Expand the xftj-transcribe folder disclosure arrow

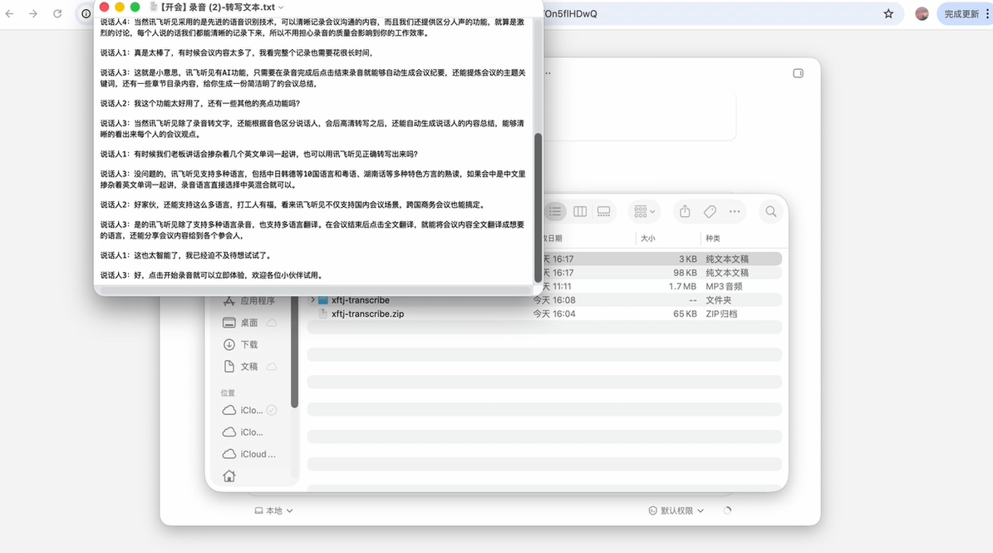coord(312,300)
